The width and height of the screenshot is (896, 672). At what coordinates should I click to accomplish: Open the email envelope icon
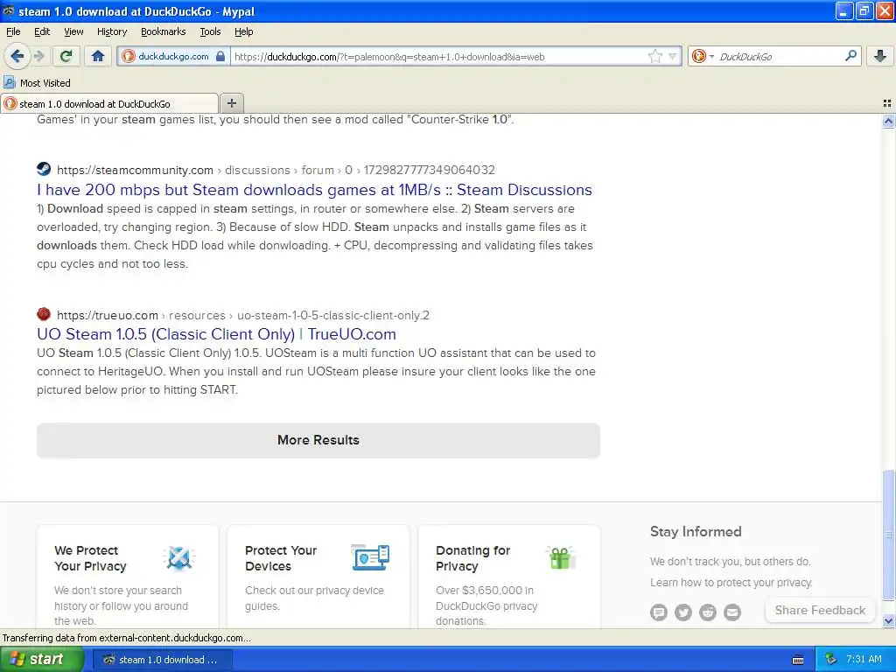click(x=732, y=612)
